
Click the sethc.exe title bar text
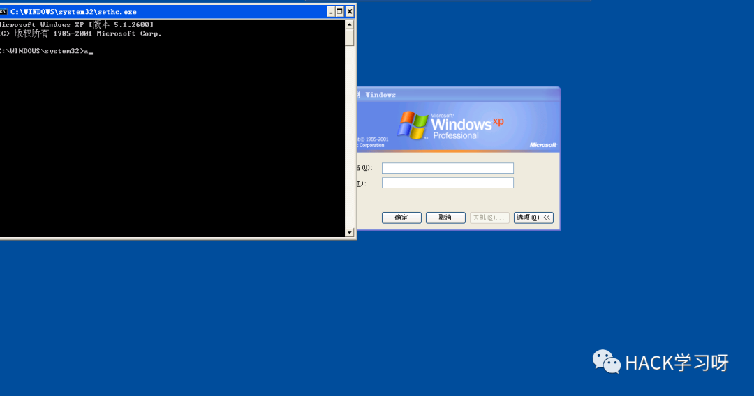[73, 12]
